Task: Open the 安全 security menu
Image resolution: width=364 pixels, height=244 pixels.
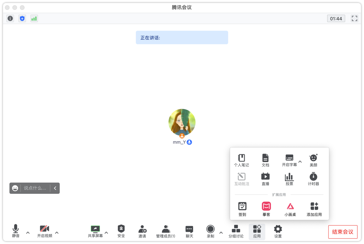Action: [x=121, y=231]
